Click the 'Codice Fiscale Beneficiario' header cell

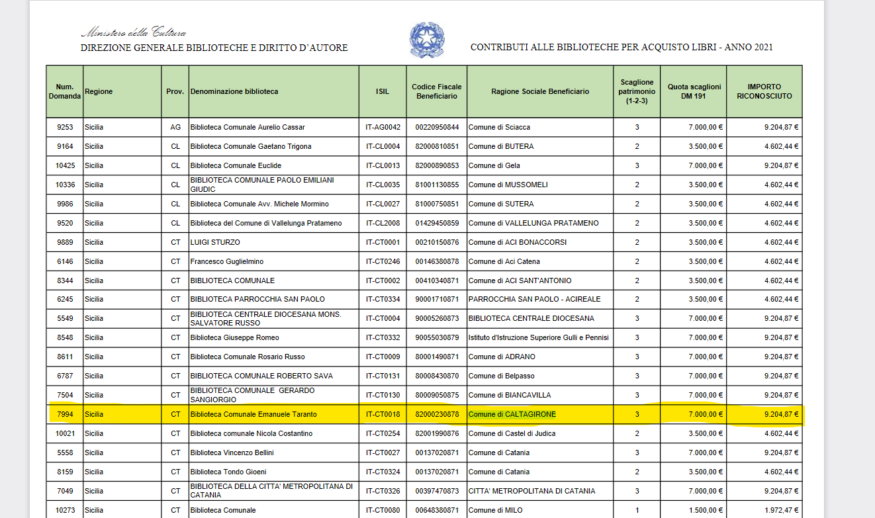click(436, 91)
